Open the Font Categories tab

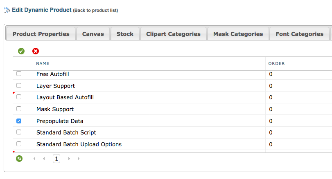coord(299,34)
